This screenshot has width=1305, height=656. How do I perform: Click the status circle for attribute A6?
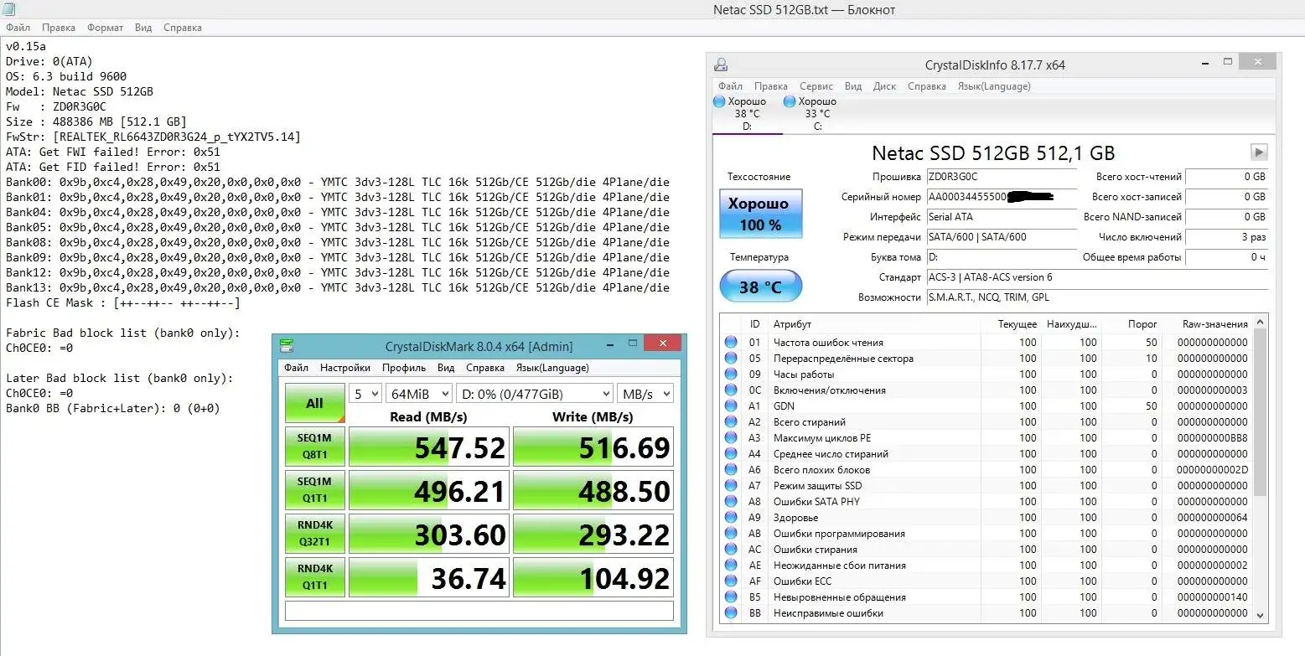(x=731, y=469)
